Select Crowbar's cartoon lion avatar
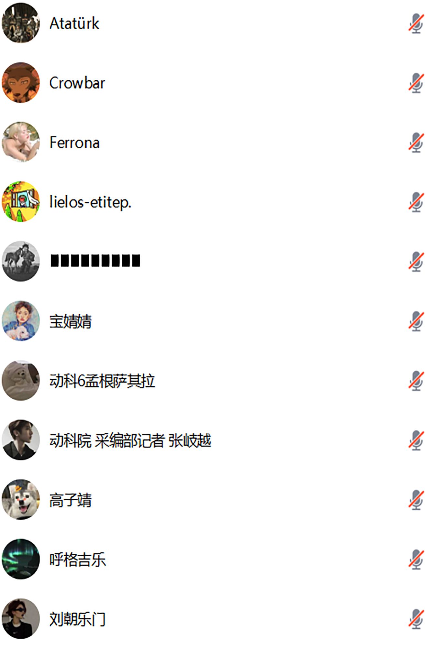The height and width of the screenshot is (648, 435). pos(21,83)
